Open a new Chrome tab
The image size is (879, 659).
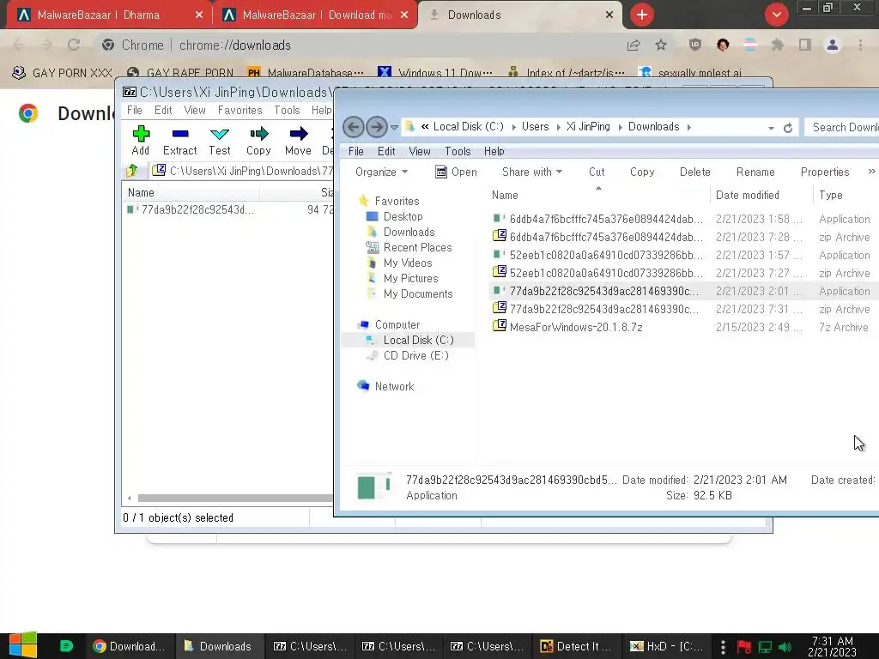click(x=642, y=15)
